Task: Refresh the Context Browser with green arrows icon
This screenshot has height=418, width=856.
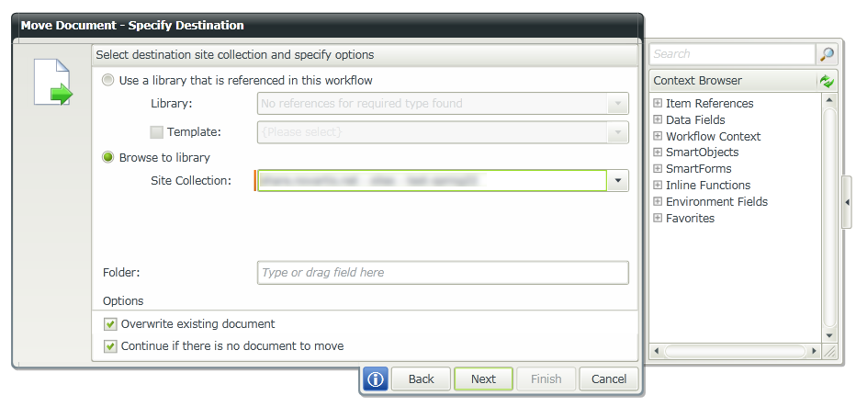Action: click(828, 81)
